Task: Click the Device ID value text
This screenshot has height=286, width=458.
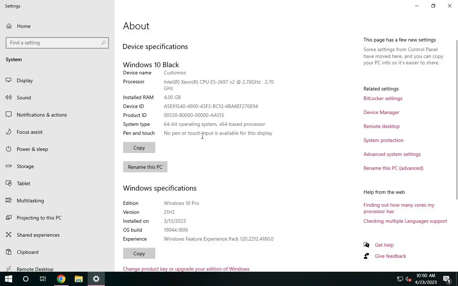Action: point(211,106)
